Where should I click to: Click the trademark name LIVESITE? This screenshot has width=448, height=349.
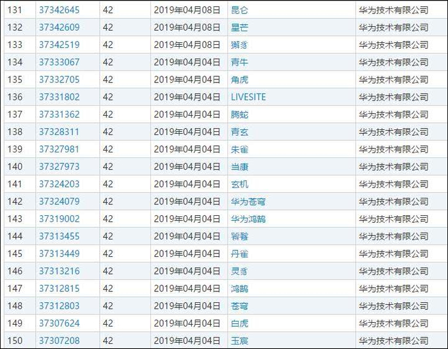click(248, 97)
